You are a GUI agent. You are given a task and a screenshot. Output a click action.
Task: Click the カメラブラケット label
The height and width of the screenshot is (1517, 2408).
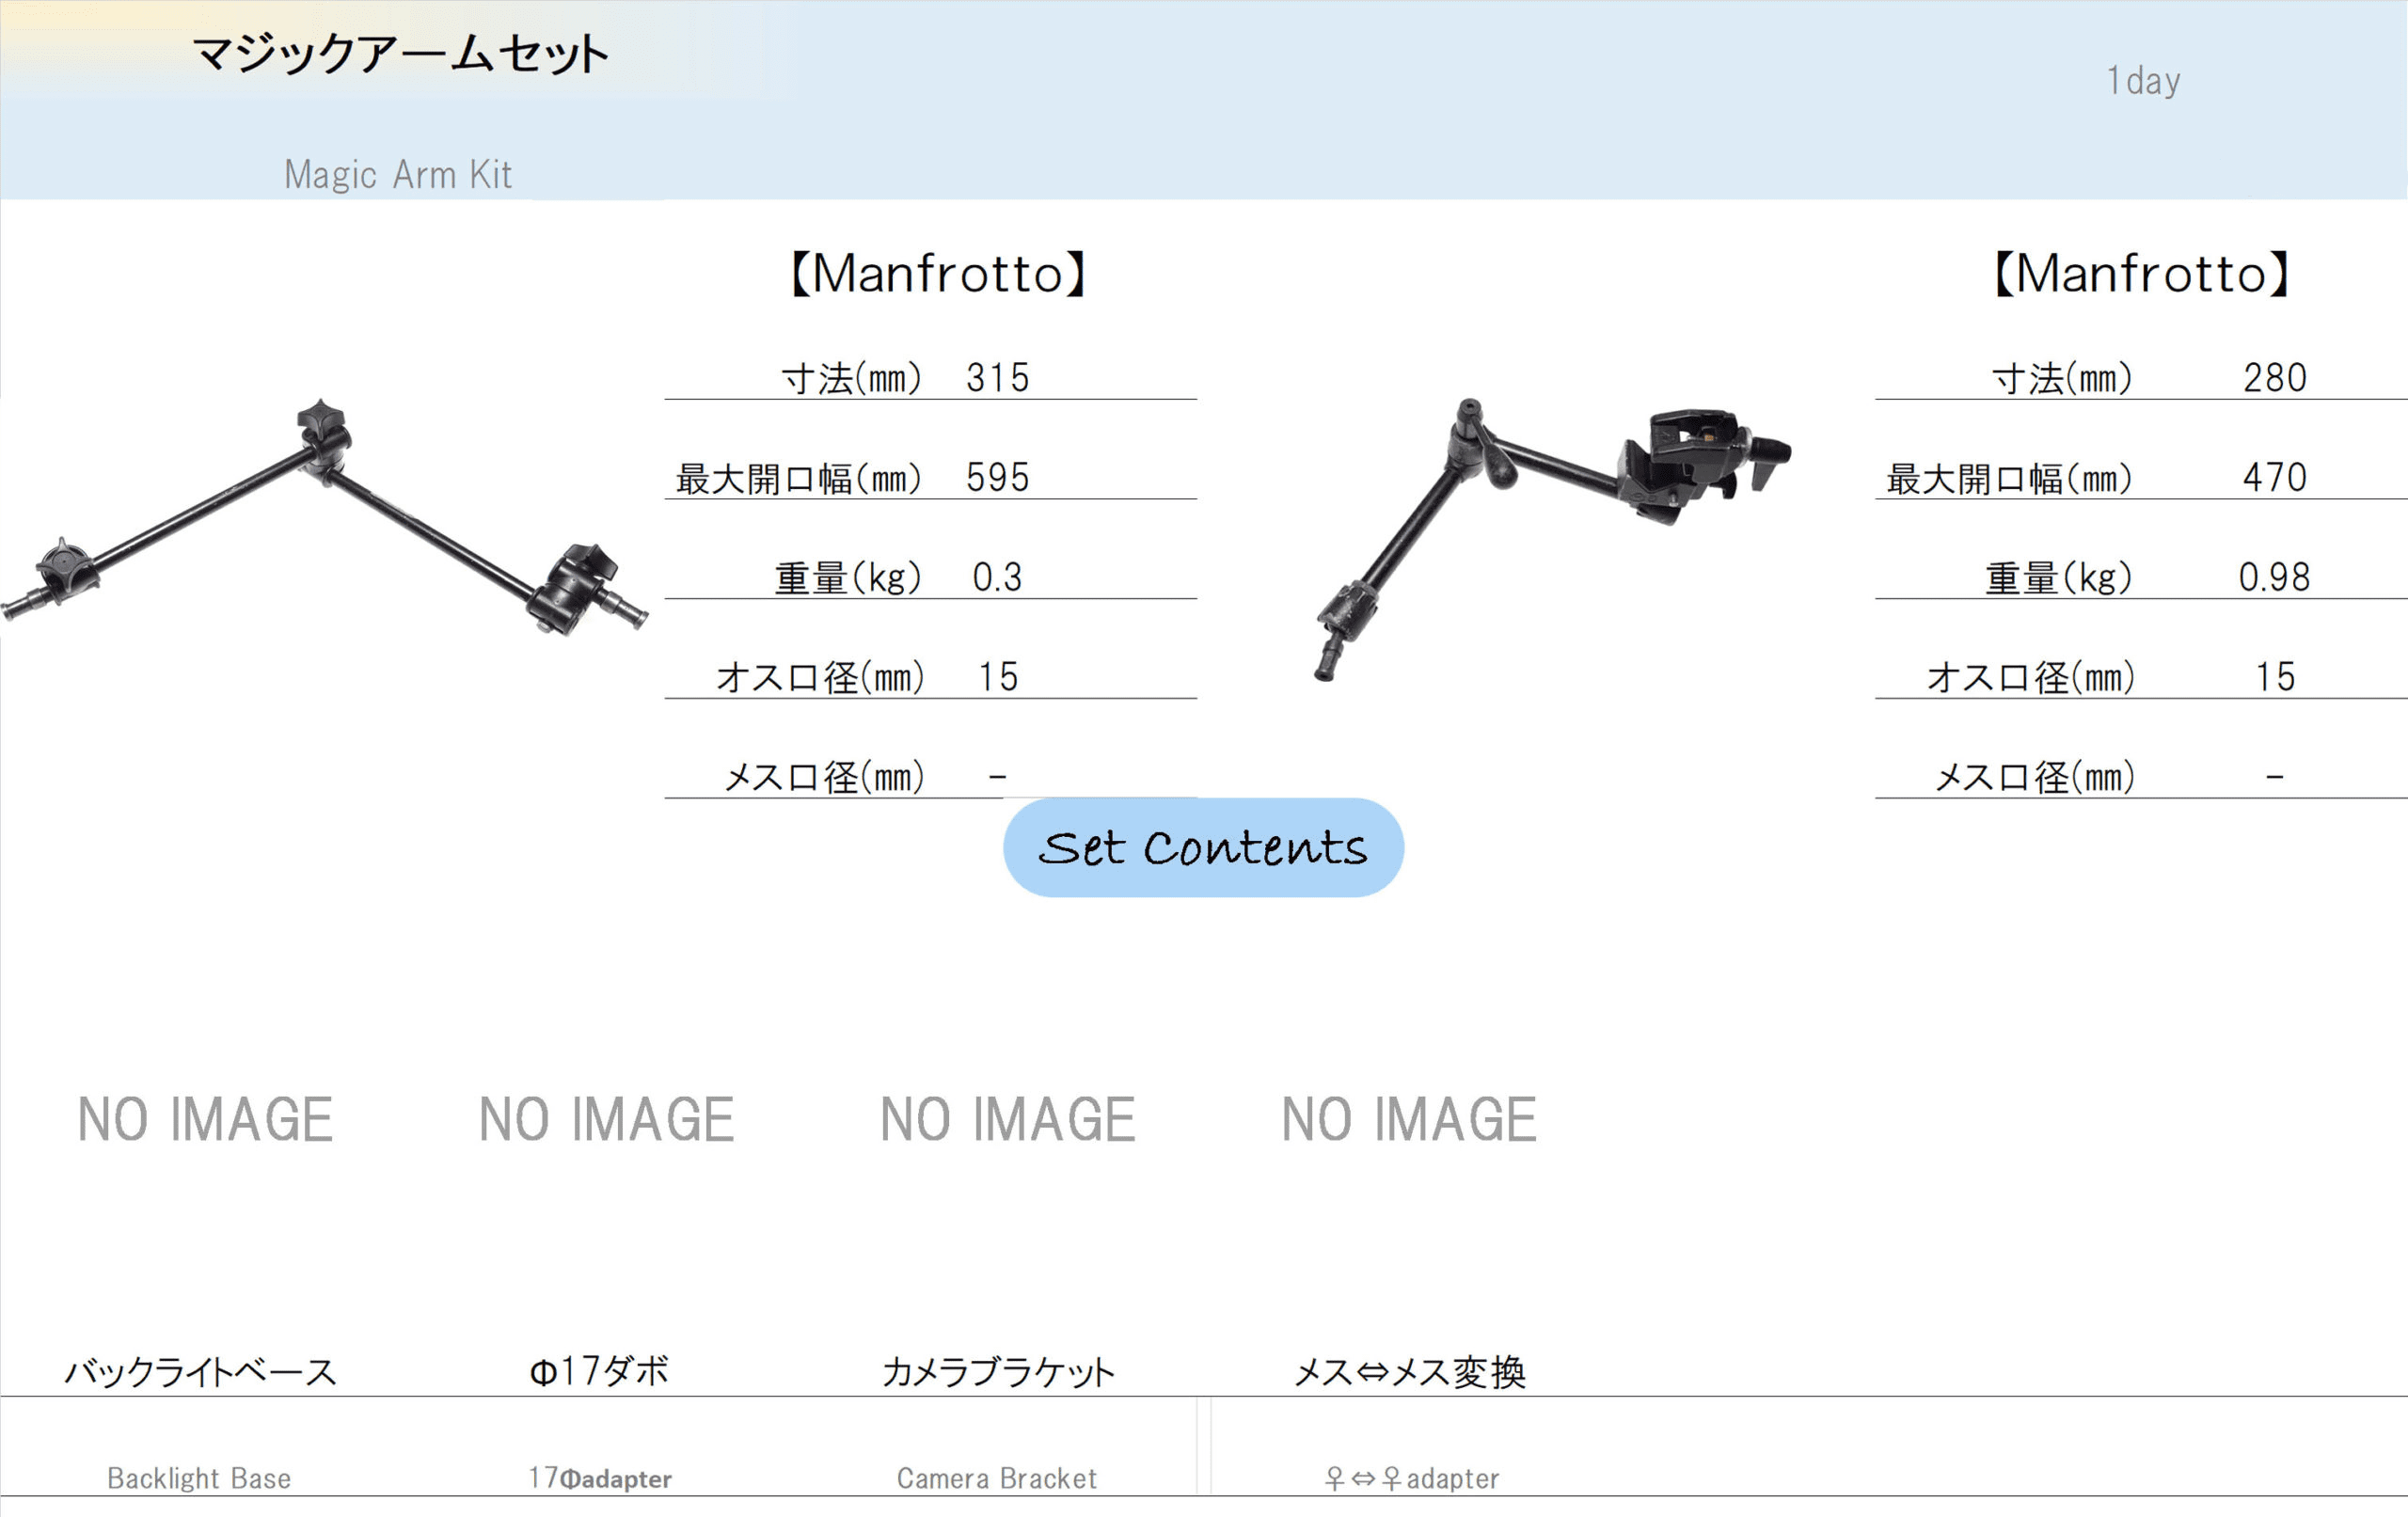[998, 1372]
